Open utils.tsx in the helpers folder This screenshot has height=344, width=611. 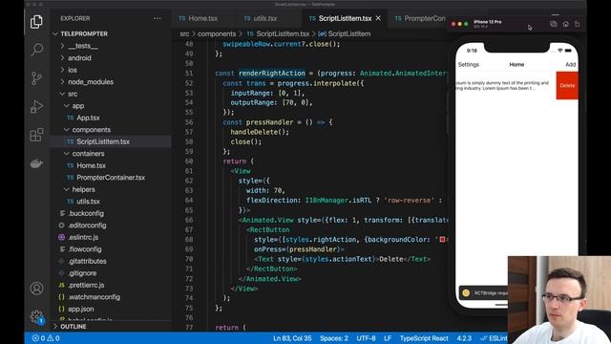[88, 202]
